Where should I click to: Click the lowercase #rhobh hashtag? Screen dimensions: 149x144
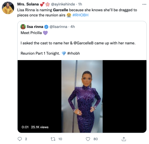73,53
